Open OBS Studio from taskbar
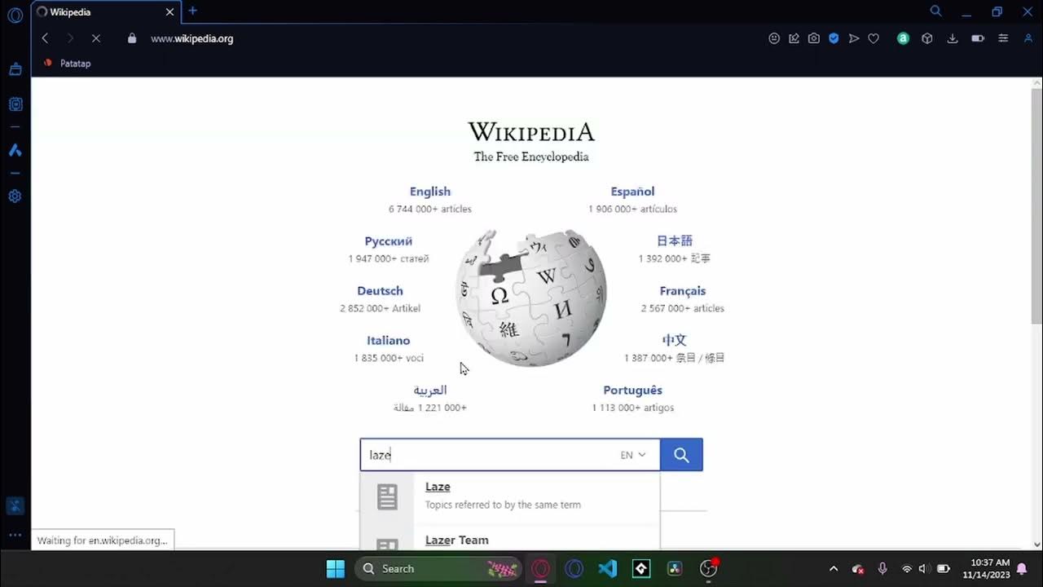Image resolution: width=1043 pixels, height=587 pixels. point(708,568)
